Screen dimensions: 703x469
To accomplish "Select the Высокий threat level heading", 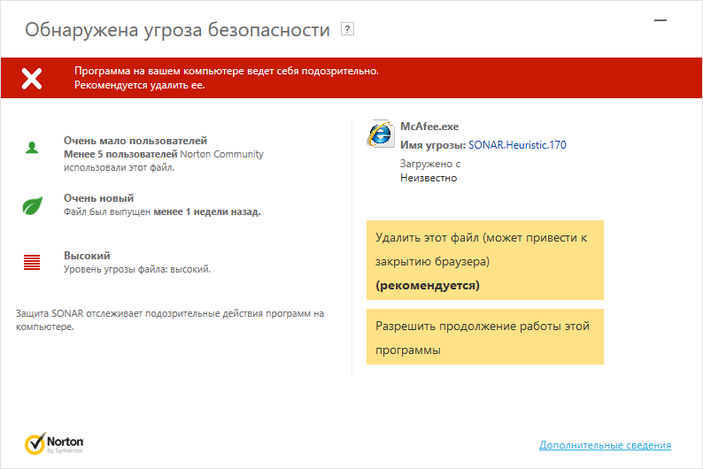I will coord(87,256).
